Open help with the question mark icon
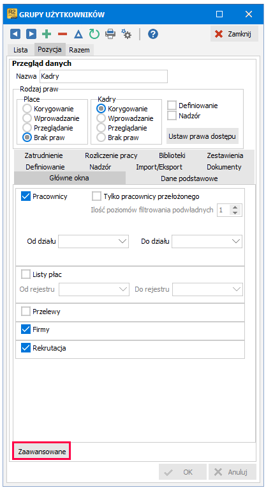The height and width of the screenshot is (490, 266). tap(153, 34)
